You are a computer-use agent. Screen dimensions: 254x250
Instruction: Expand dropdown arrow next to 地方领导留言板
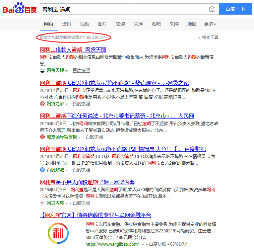(x=79, y=137)
